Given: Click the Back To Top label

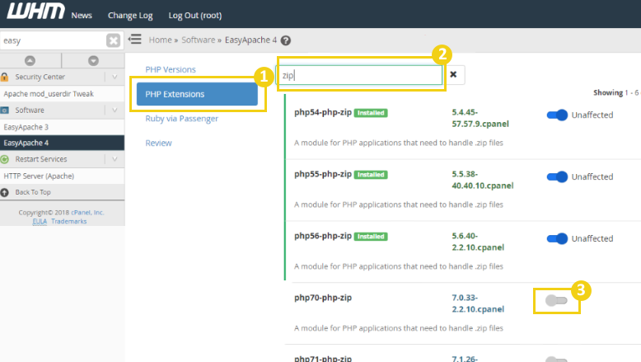Looking at the screenshot, I should (x=33, y=192).
